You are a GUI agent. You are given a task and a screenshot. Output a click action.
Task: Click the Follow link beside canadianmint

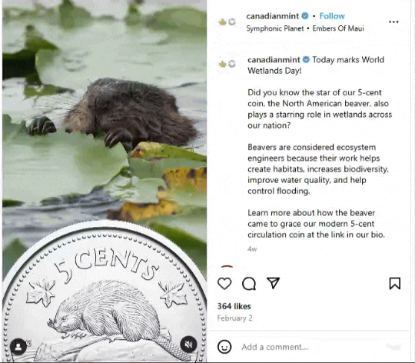coord(332,16)
